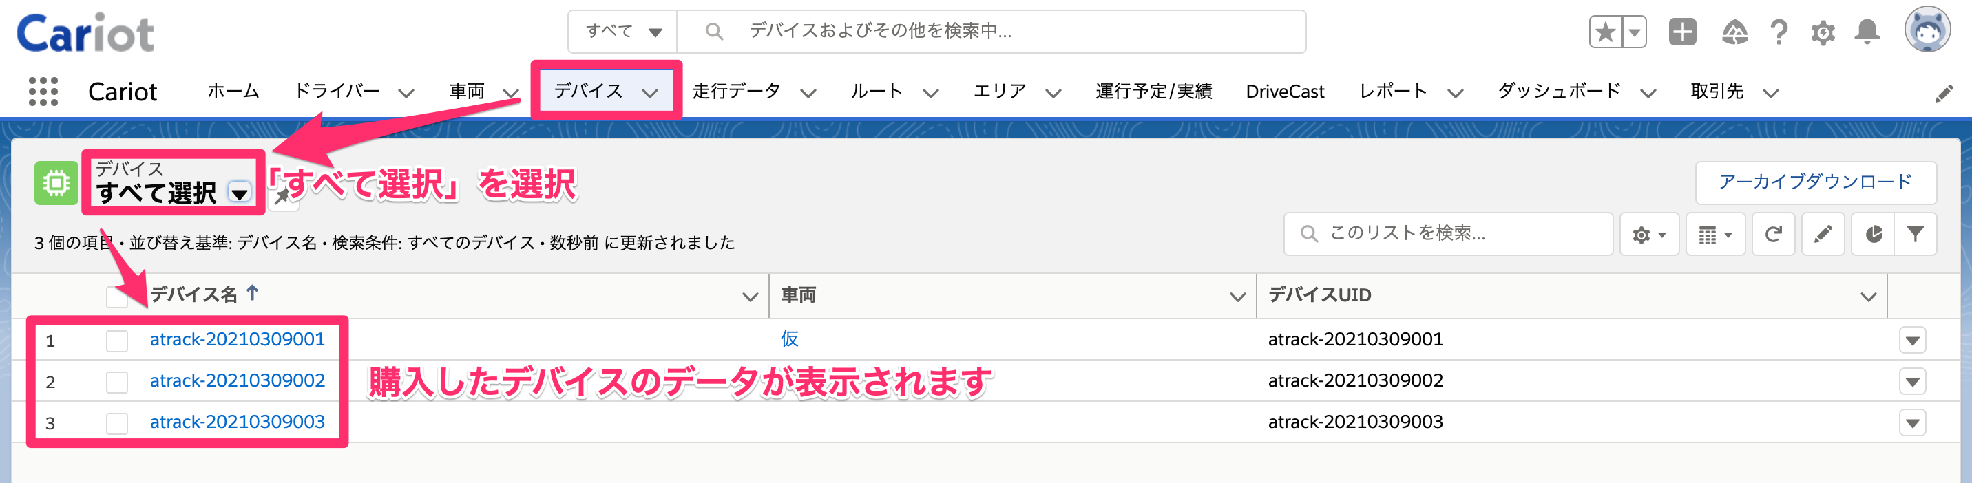Pin this list view
The width and height of the screenshot is (1972, 483).
(283, 196)
